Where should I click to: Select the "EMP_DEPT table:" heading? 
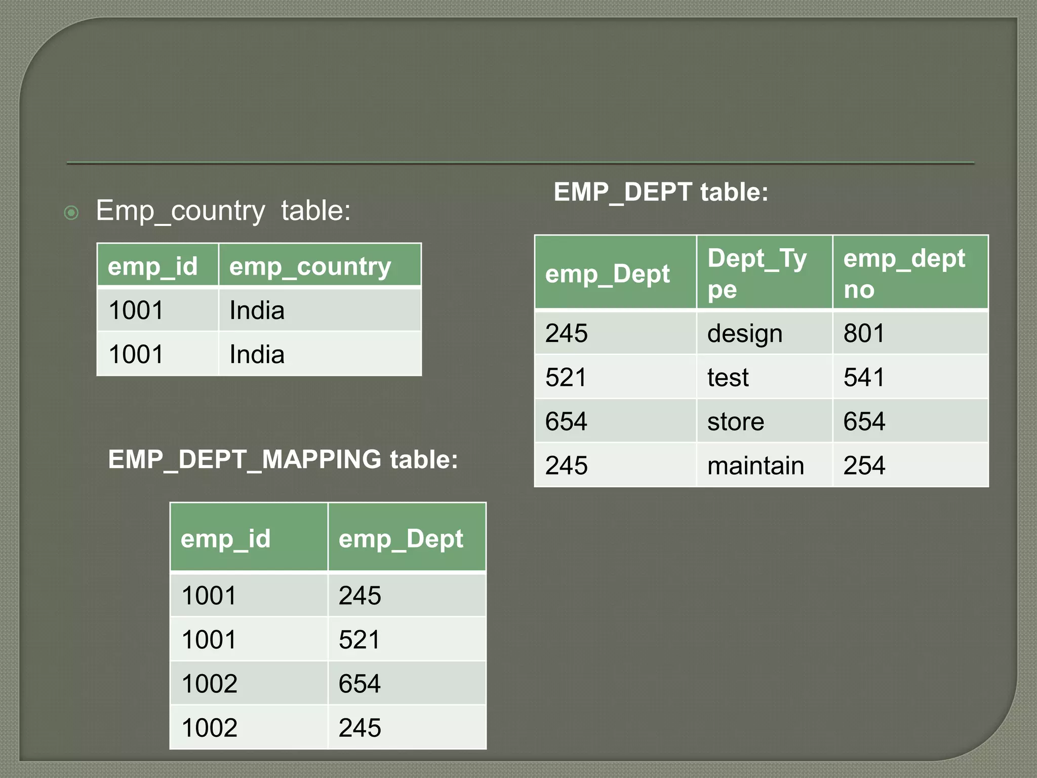(x=661, y=192)
